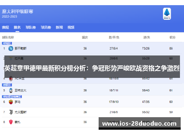Click the 球队名称 column header
184x133 pixels.
click(8, 37)
